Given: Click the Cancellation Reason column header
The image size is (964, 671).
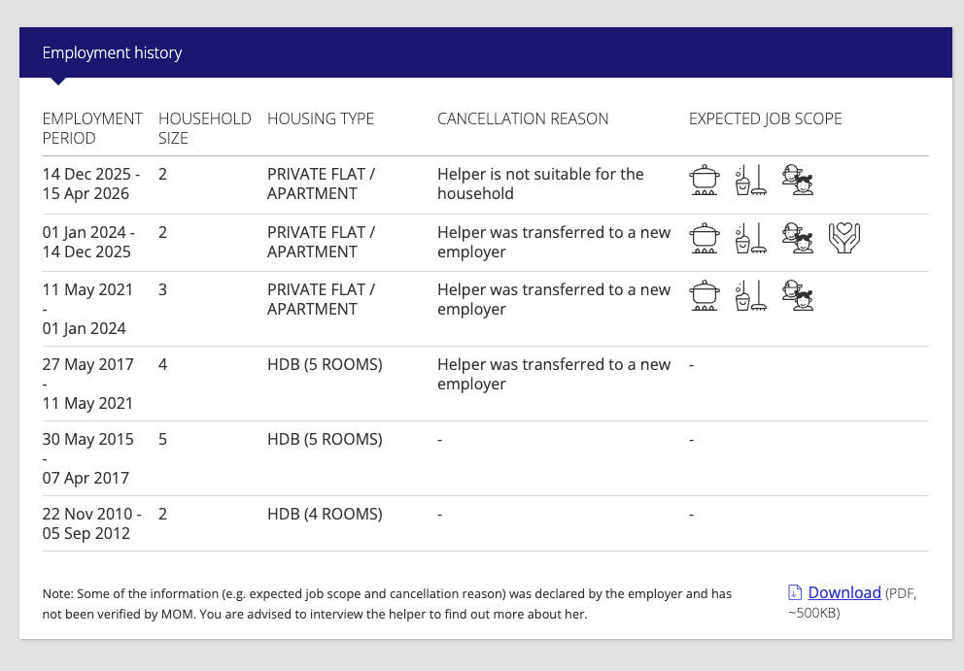Looking at the screenshot, I should tap(523, 118).
